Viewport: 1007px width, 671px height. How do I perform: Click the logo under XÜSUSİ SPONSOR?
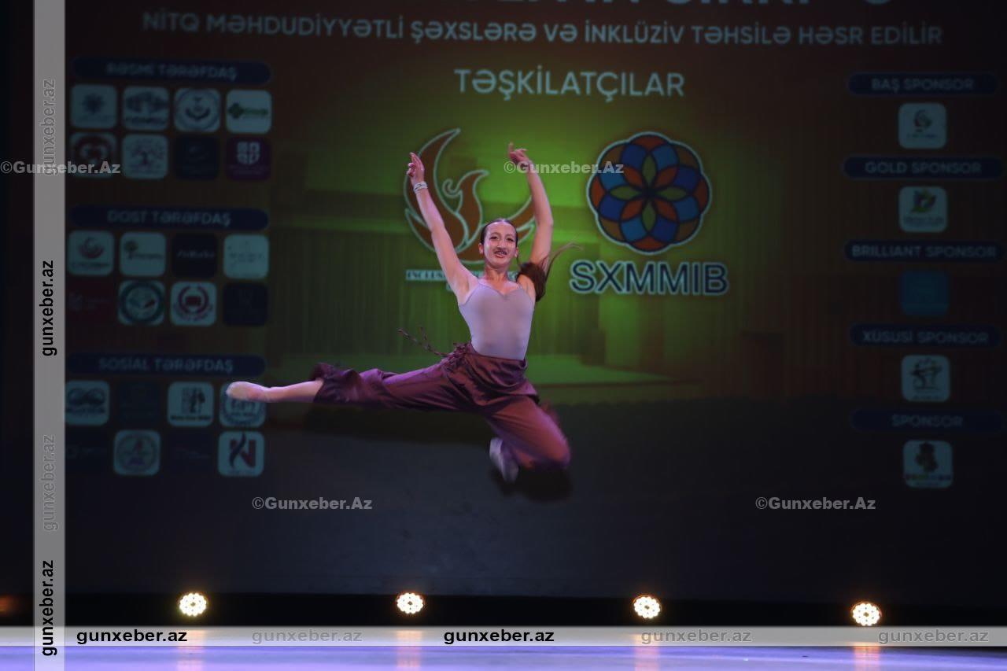coord(925,378)
